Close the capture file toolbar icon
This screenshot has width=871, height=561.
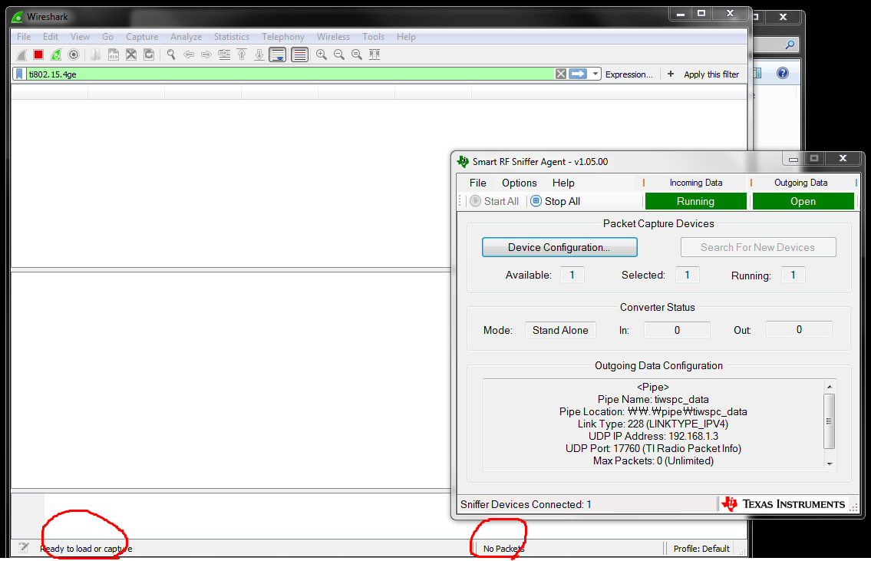coord(131,54)
